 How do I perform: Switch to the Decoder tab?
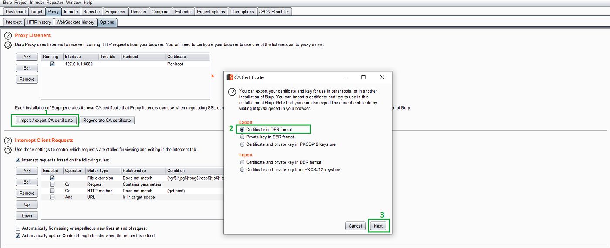click(139, 12)
